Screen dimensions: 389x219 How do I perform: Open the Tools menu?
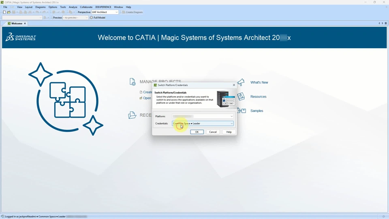(x=63, y=7)
